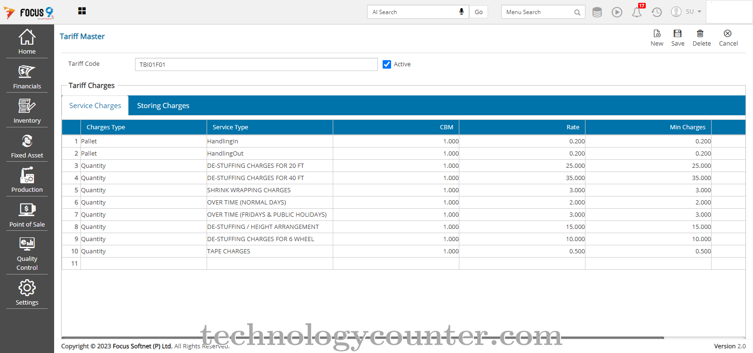
Task: Click the Rate column header
Action: pyautogui.click(x=522, y=127)
